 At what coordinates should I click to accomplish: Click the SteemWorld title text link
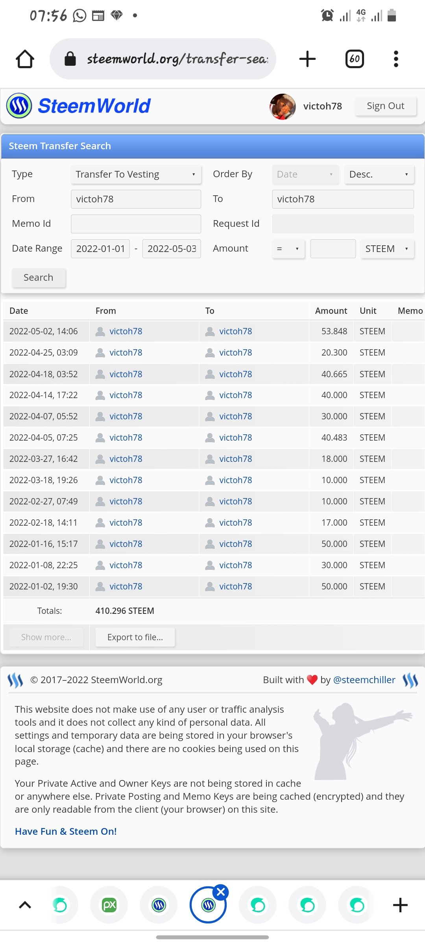[94, 106]
